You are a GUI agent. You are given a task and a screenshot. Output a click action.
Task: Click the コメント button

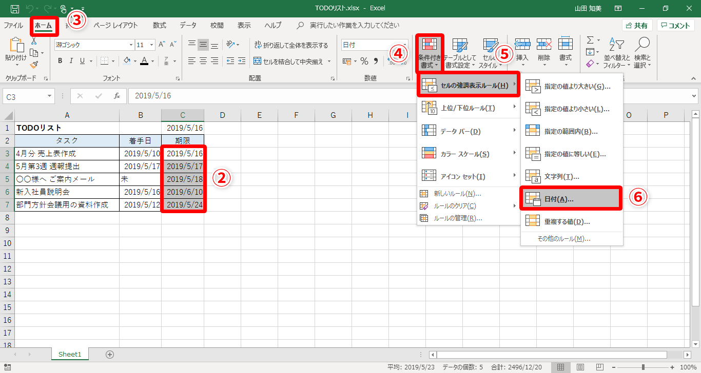[676, 26]
